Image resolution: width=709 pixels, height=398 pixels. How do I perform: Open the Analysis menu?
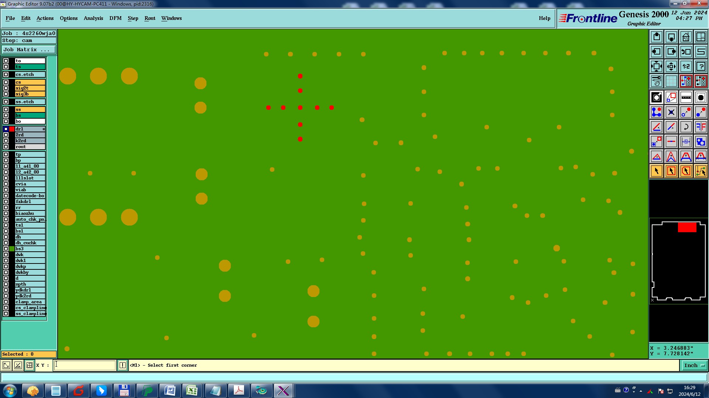click(93, 18)
